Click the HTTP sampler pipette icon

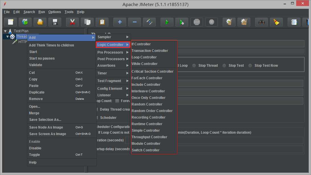click(15, 42)
